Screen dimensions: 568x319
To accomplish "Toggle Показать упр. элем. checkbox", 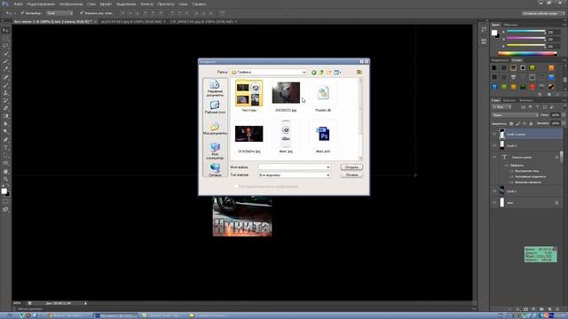I will pos(82,13).
